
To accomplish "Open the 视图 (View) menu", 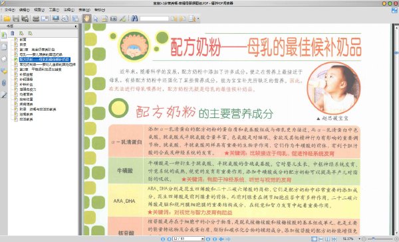I will (39, 10).
